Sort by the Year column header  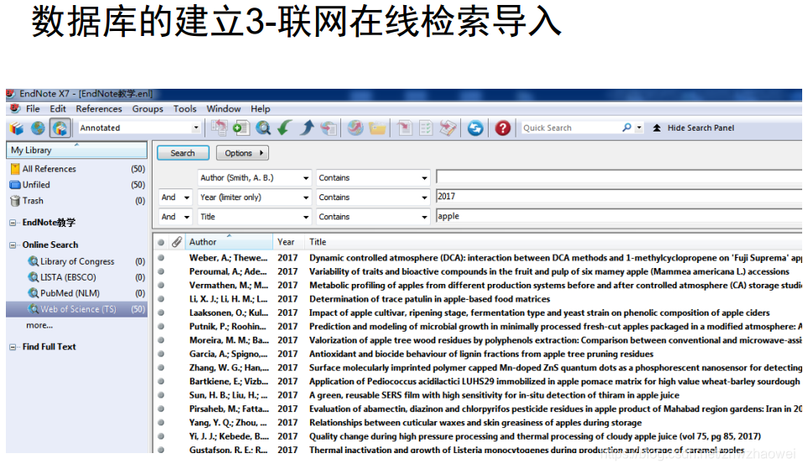click(x=288, y=242)
